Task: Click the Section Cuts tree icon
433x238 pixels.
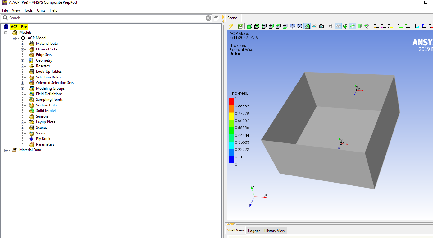Action: [x=31, y=105]
